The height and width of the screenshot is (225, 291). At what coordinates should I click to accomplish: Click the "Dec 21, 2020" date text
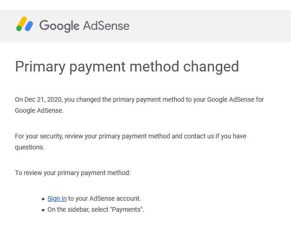pyautogui.click(x=44, y=100)
